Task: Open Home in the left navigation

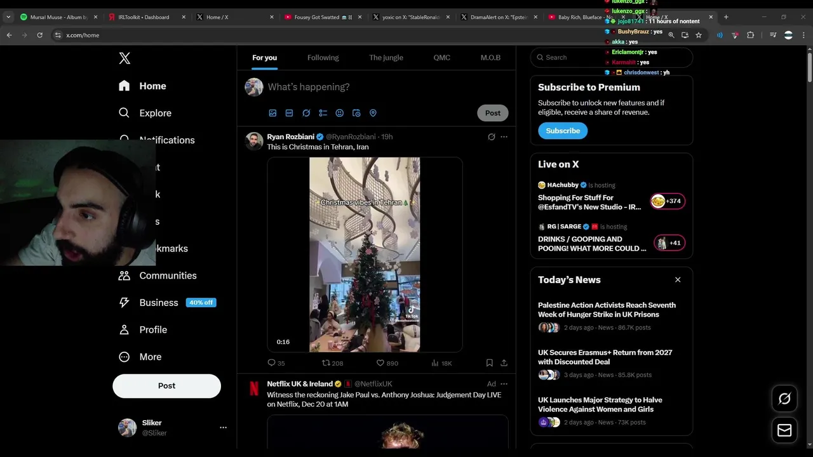Action: [x=143, y=86]
